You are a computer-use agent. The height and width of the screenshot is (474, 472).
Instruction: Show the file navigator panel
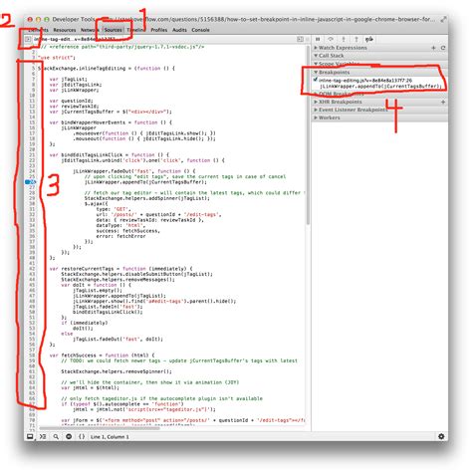(x=28, y=39)
